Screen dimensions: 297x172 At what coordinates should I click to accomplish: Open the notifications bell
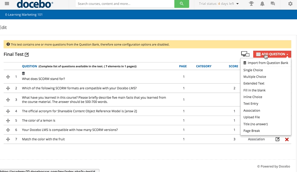(262, 4)
